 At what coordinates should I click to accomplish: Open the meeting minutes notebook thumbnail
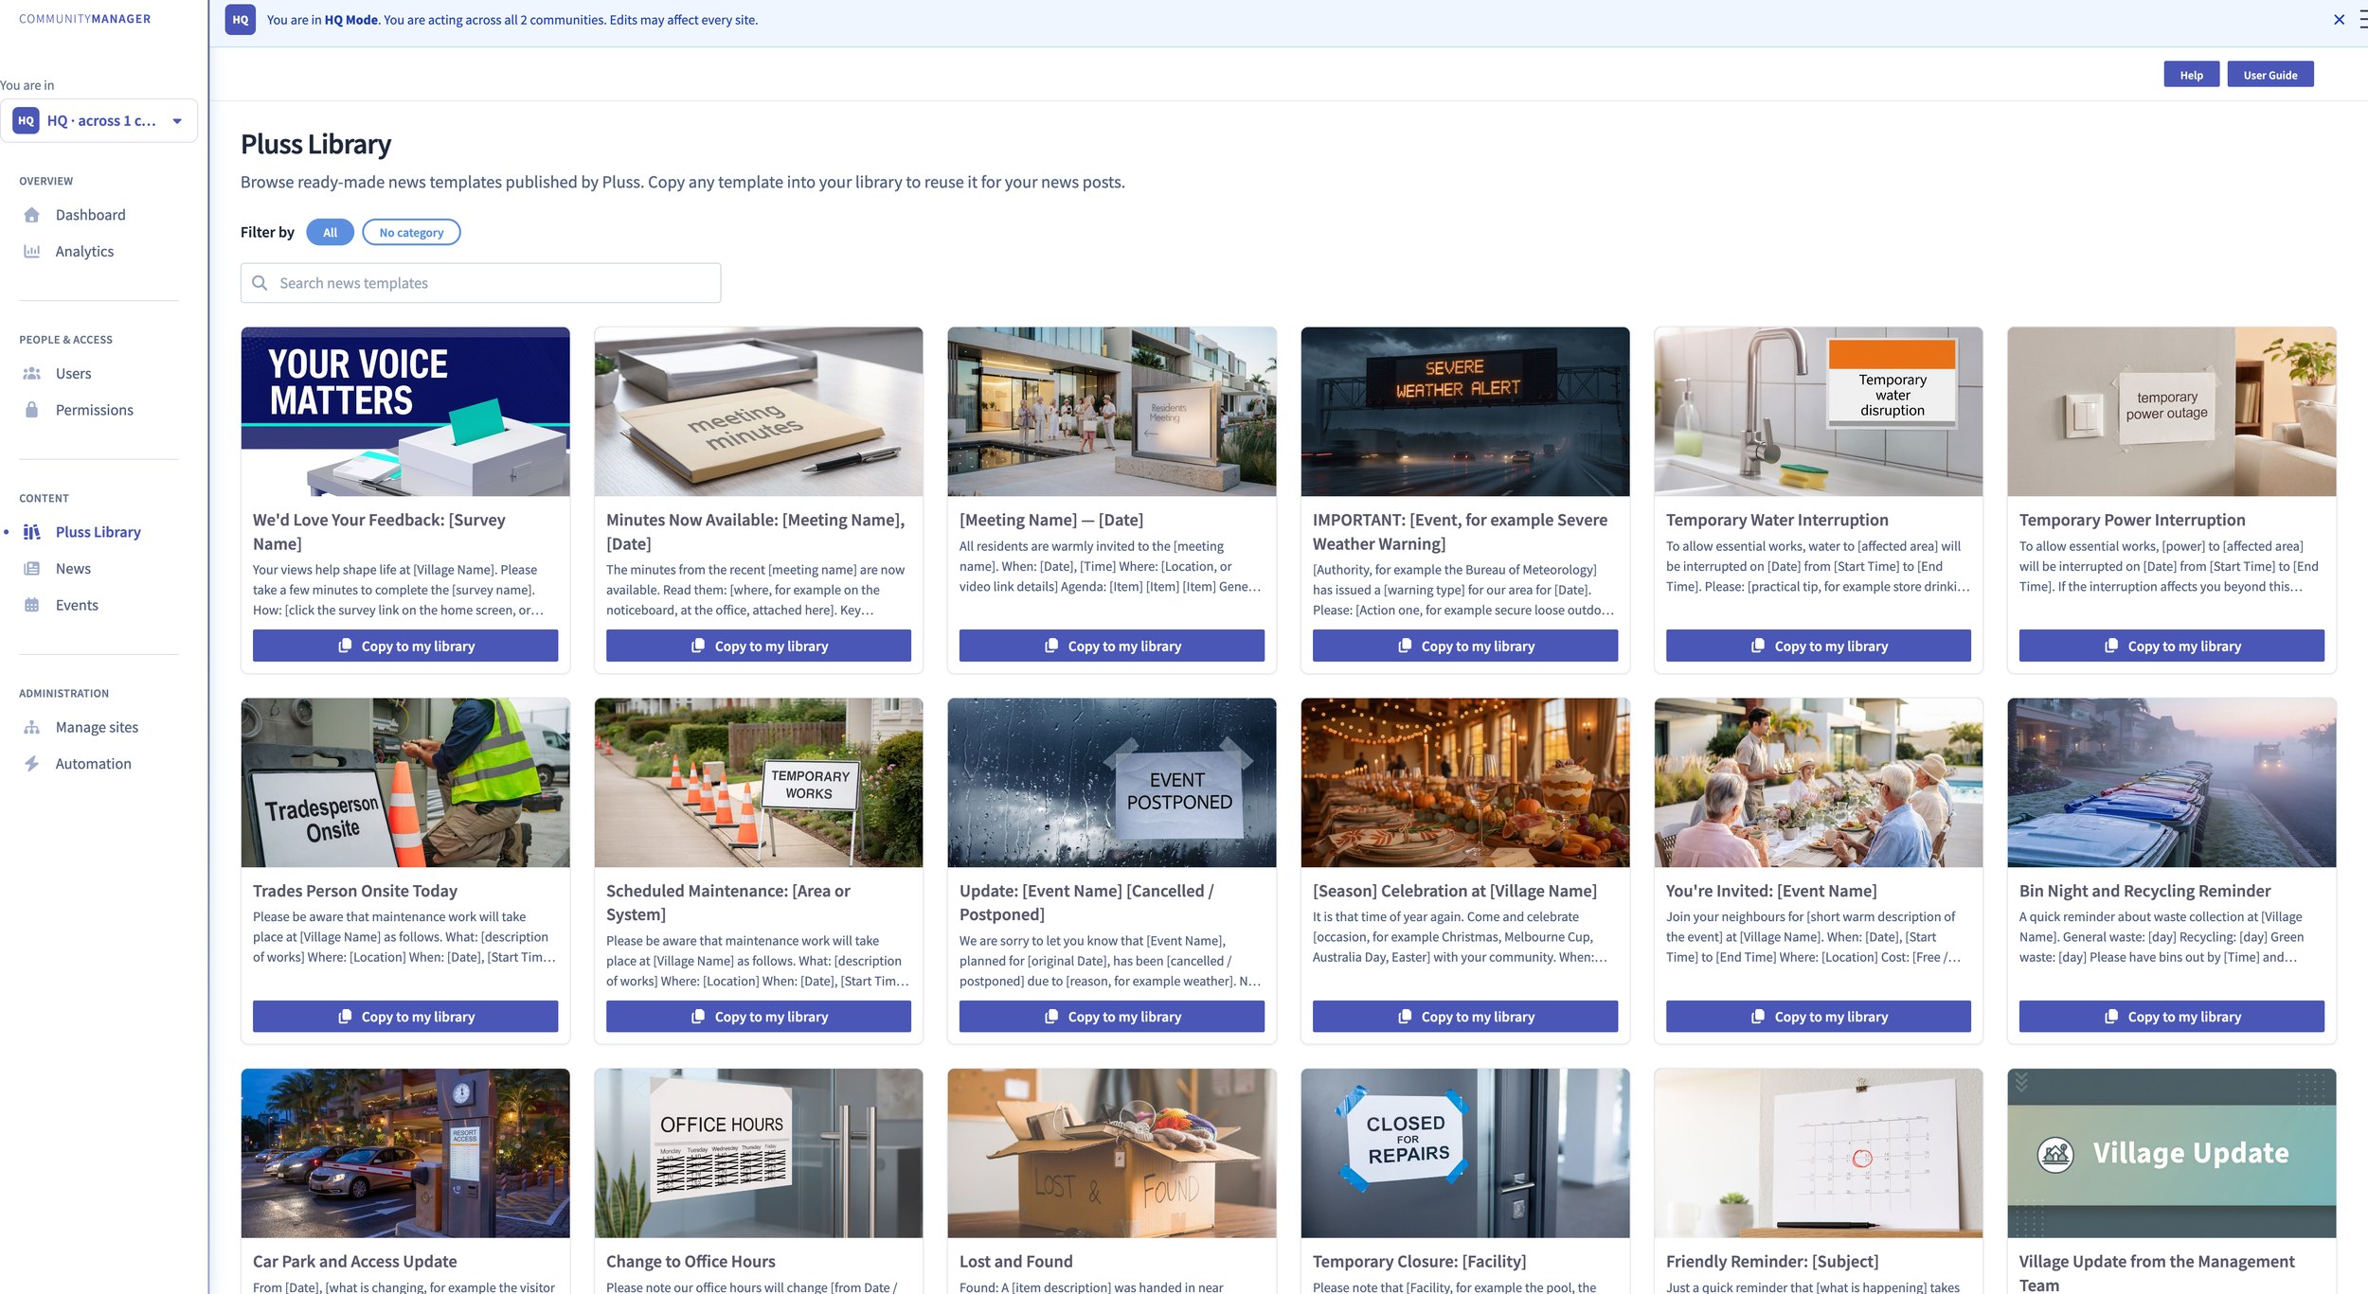tap(759, 412)
